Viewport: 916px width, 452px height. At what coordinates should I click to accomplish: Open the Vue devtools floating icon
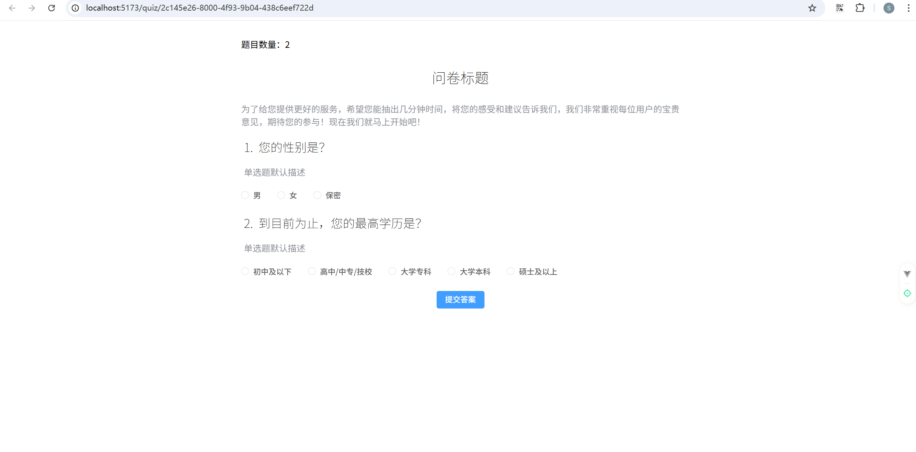907,274
